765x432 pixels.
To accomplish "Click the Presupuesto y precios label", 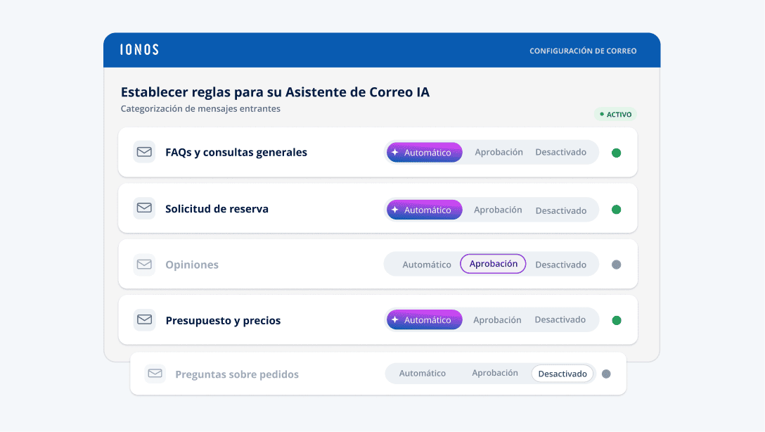I will (x=223, y=320).
